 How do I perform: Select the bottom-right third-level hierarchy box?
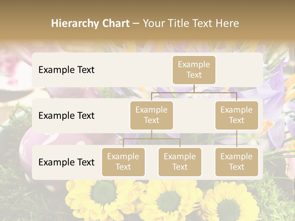(237, 162)
